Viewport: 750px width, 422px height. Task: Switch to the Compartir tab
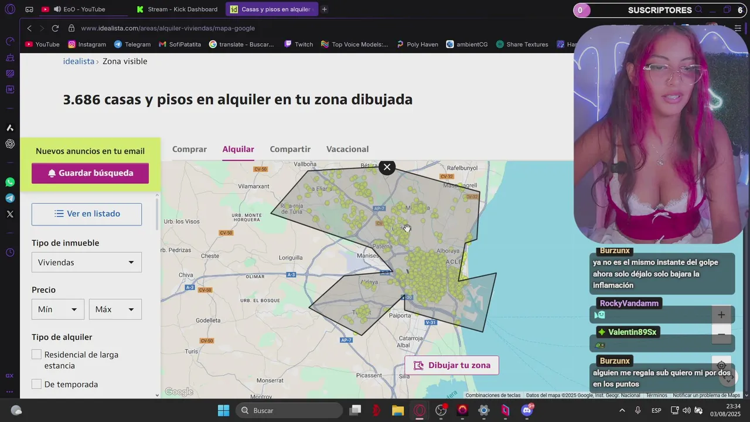tap(290, 149)
